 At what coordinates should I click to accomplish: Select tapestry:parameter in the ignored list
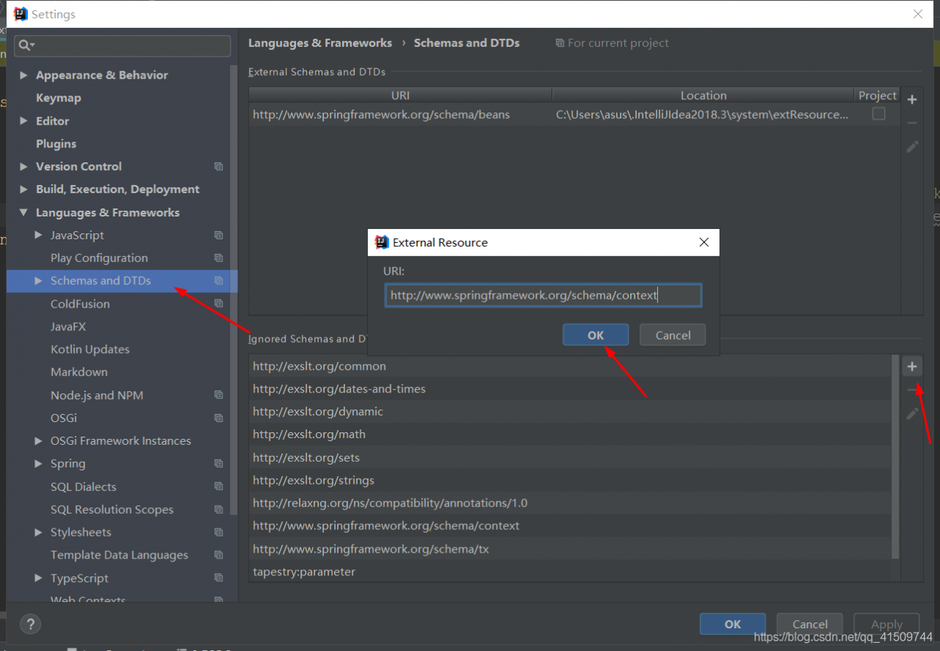tap(570, 572)
